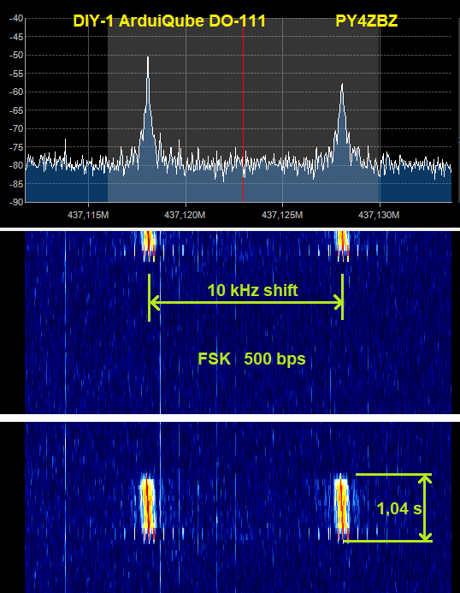Click the 437,115M frequency label

click(88, 215)
